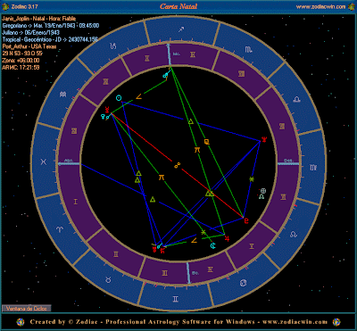This screenshot has width=357, height=331.
Task: Click the Midheaven marker at the chart top
Action: [170, 54]
